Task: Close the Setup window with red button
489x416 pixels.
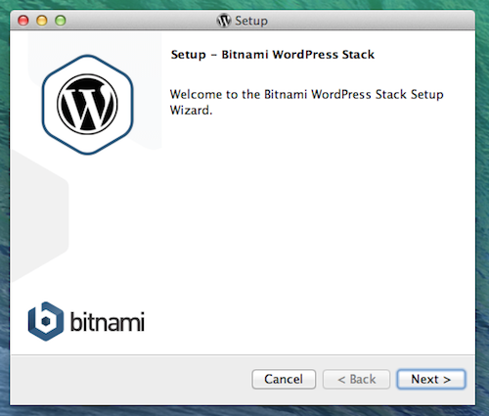Action: [23, 21]
